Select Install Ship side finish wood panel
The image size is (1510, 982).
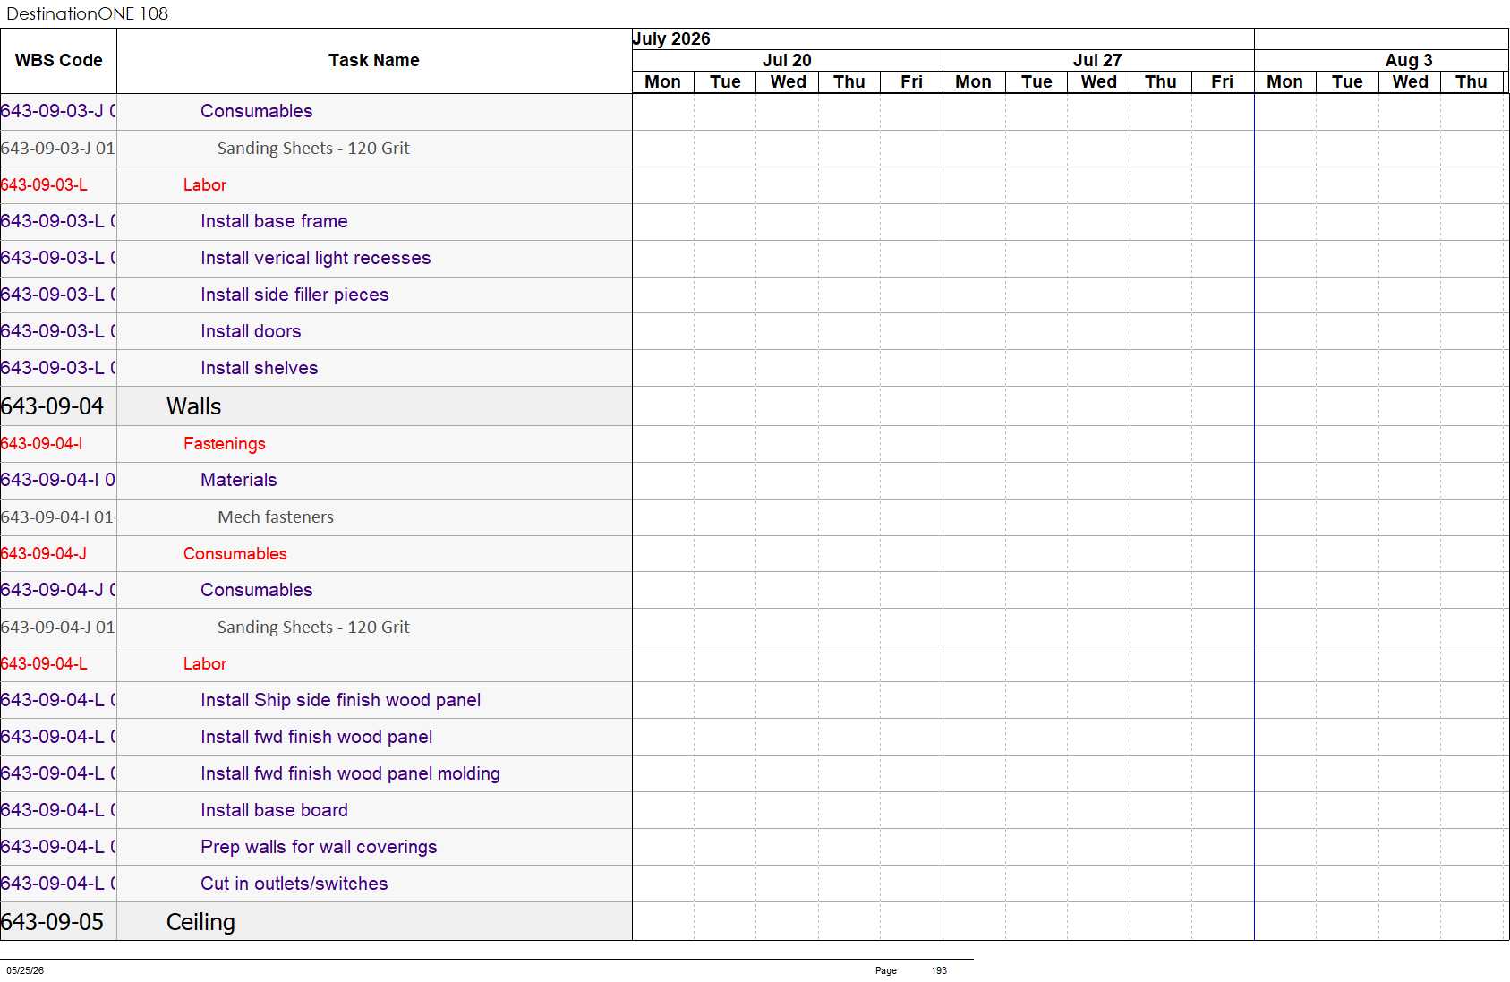click(340, 700)
